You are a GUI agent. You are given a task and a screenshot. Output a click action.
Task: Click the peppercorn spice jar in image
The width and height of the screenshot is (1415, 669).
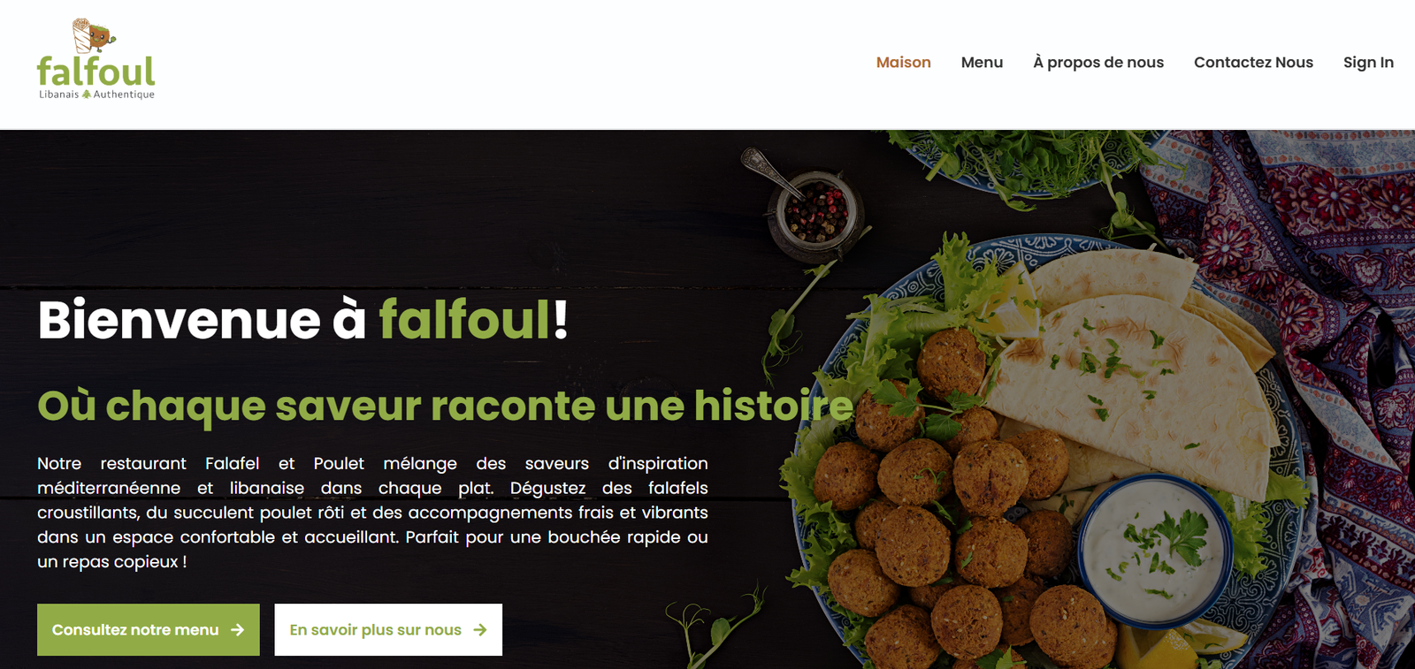pyautogui.click(x=813, y=213)
